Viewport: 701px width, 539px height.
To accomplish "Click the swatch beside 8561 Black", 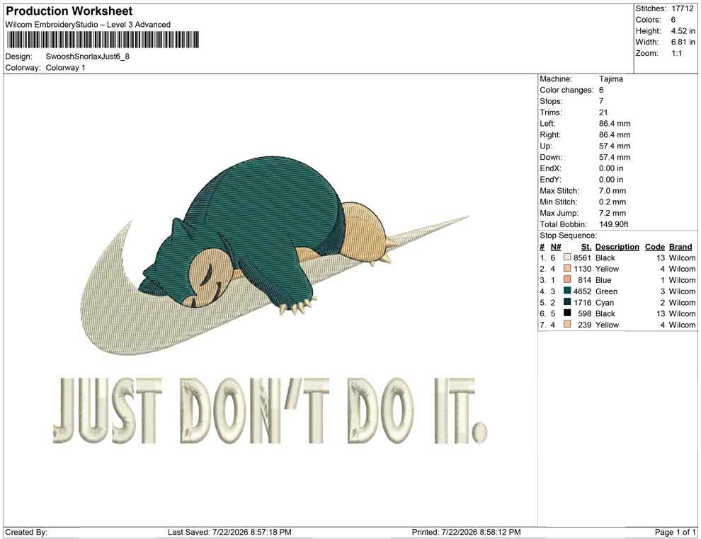I will (567, 257).
